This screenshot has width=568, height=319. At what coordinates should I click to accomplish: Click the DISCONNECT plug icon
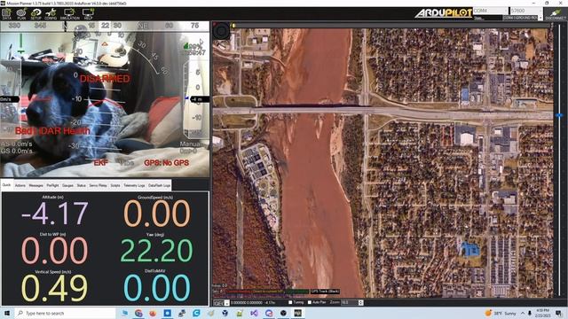[x=556, y=14]
